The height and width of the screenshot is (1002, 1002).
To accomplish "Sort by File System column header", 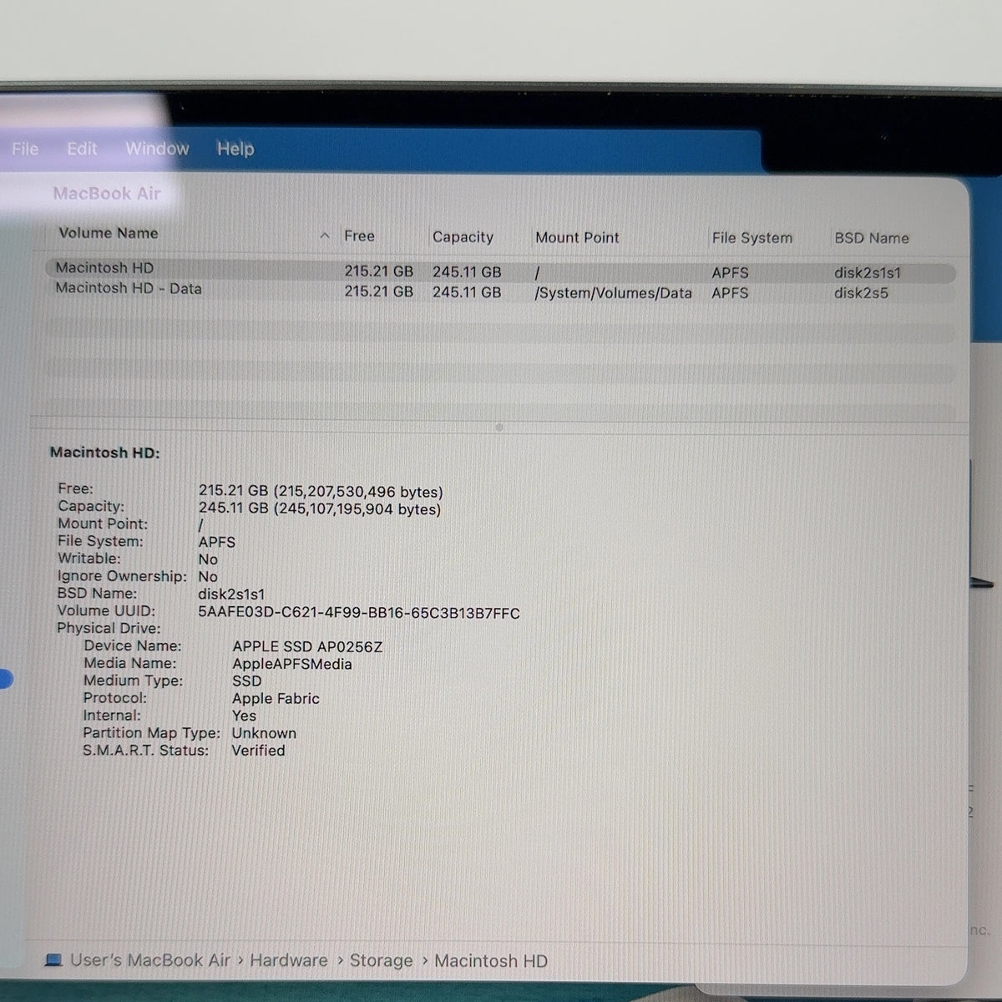I will [x=751, y=238].
